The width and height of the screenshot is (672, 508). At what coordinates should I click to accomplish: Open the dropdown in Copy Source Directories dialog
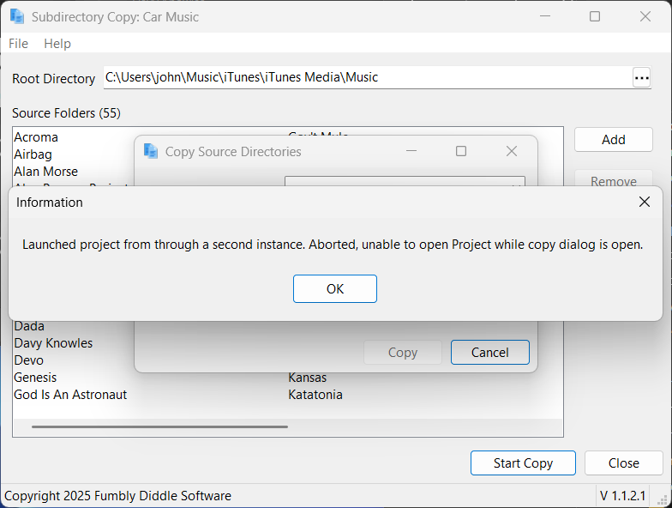point(405,182)
